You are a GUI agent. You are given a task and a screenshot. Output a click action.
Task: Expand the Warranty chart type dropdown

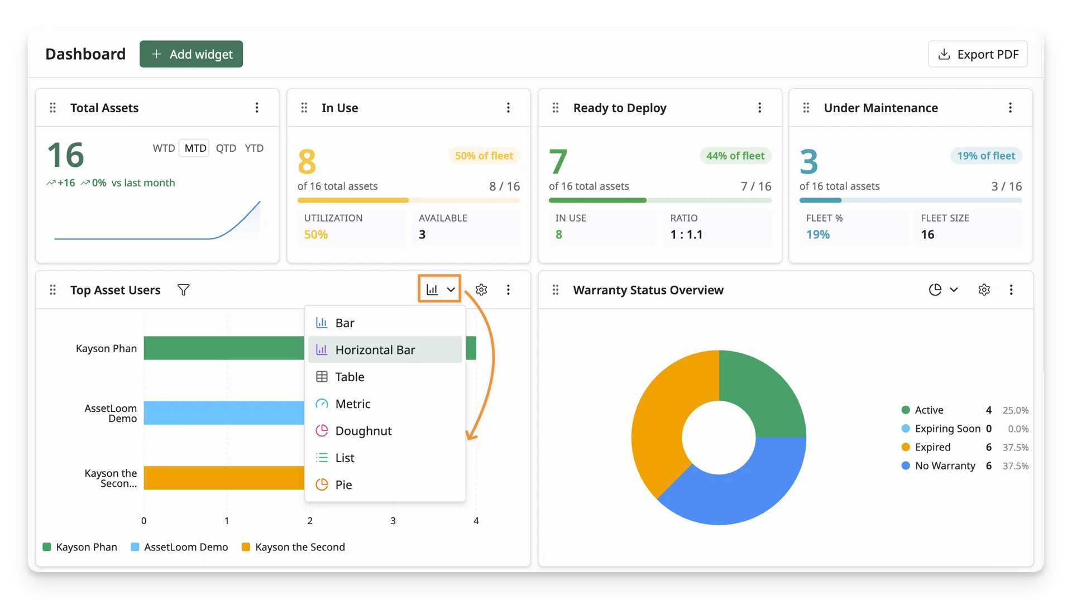tap(944, 290)
